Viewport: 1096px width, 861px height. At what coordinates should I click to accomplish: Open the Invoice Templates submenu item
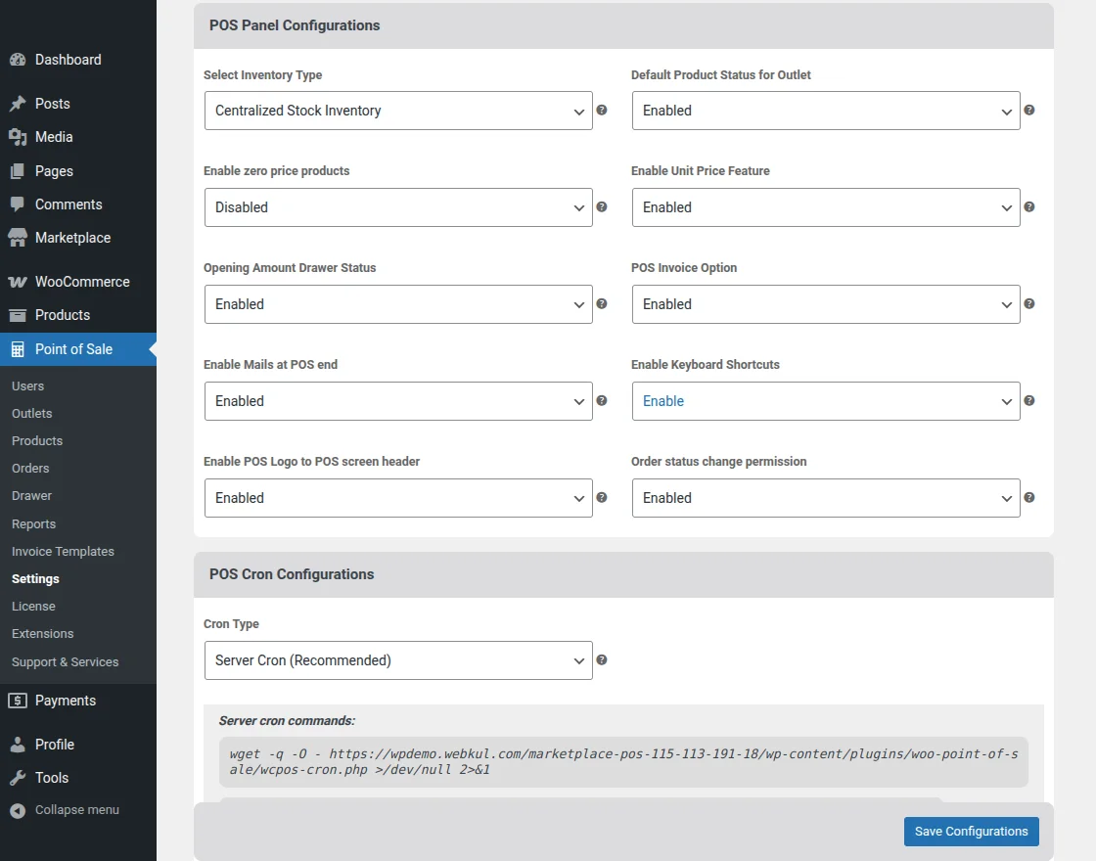point(63,552)
